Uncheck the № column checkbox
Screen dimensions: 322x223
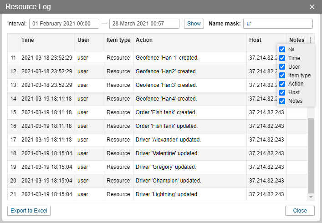[x=282, y=49]
